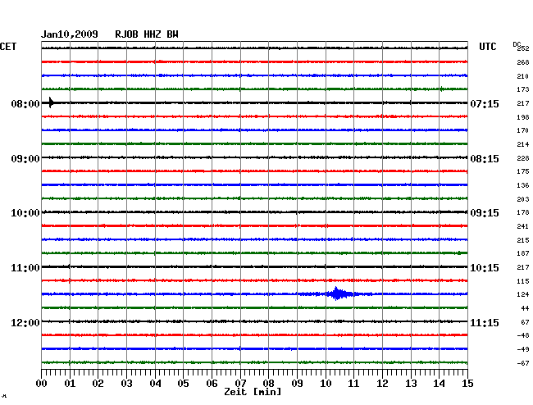Click the 10:00 CET time label

25,213
